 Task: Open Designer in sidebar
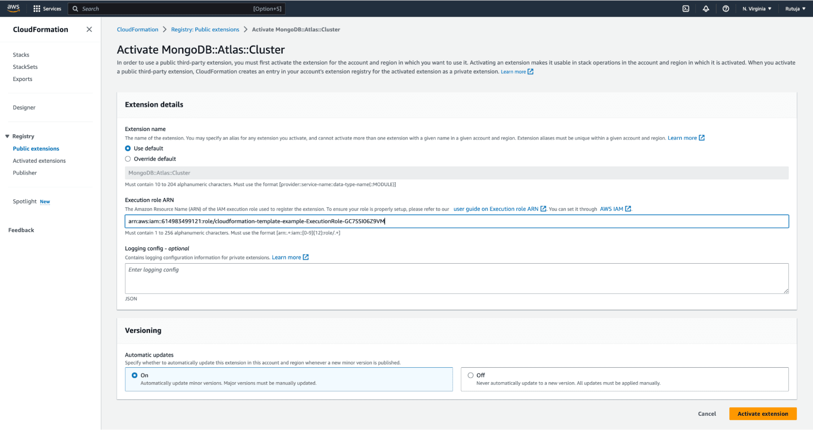(24, 107)
